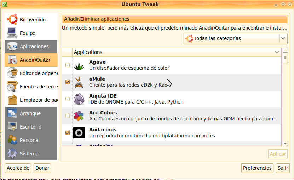Click the Anjuta IDE title text

click(103, 96)
